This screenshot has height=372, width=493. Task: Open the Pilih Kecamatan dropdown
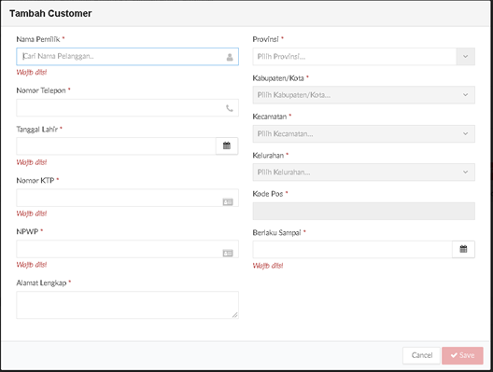point(364,133)
